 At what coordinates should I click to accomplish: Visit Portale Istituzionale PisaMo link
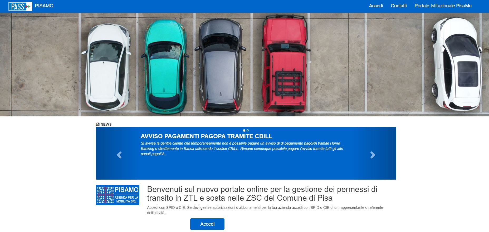[443, 6]
